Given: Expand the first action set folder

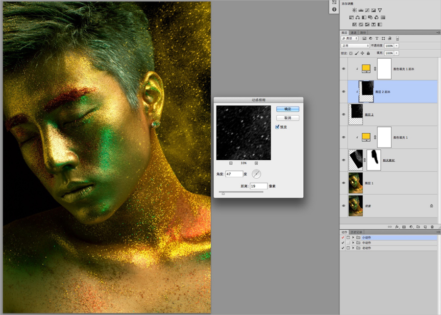Looking at the screenshot, I should (353, 238).
